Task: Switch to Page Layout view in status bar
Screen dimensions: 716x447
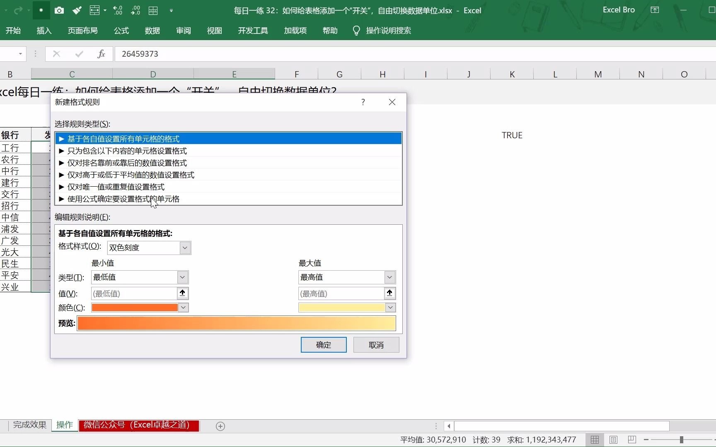Action: tap(613, 440)
